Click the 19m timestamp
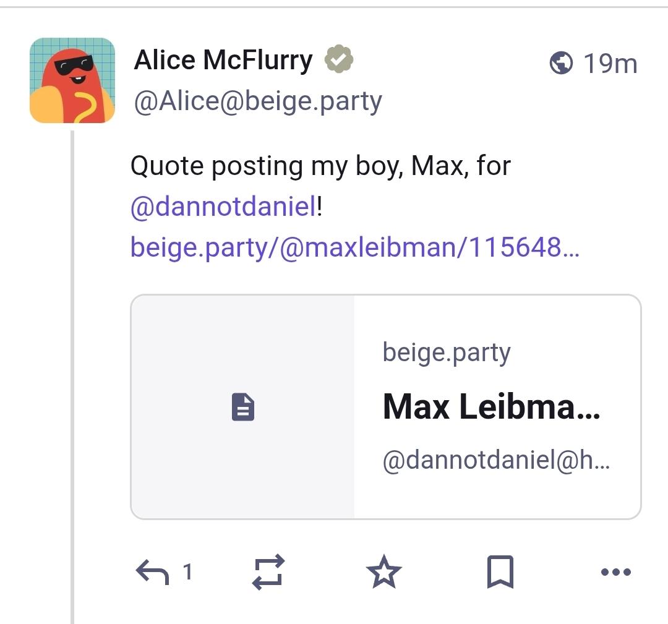 [609, 64]
